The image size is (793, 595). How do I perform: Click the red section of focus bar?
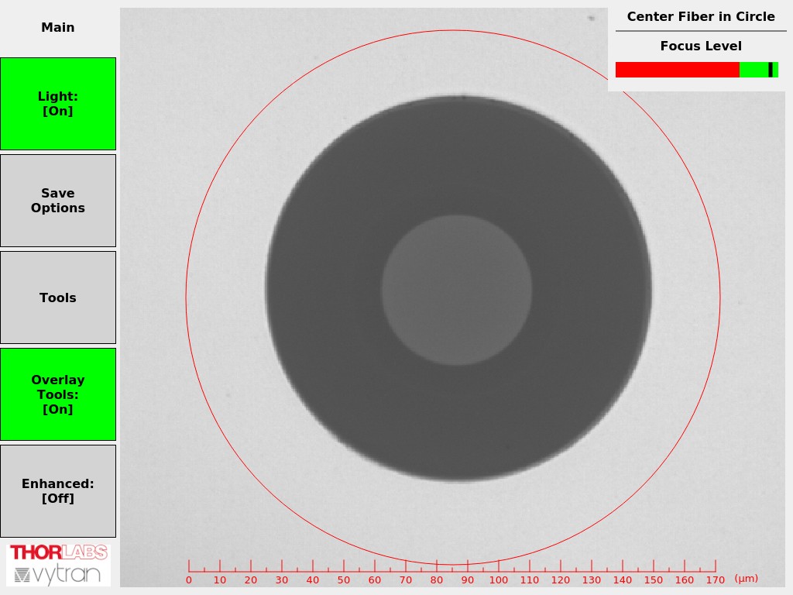coord(677,70)
